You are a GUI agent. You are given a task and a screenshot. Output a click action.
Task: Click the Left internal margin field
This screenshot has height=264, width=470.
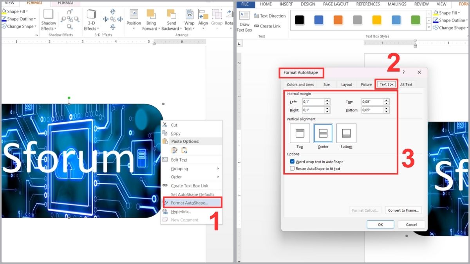313,102
